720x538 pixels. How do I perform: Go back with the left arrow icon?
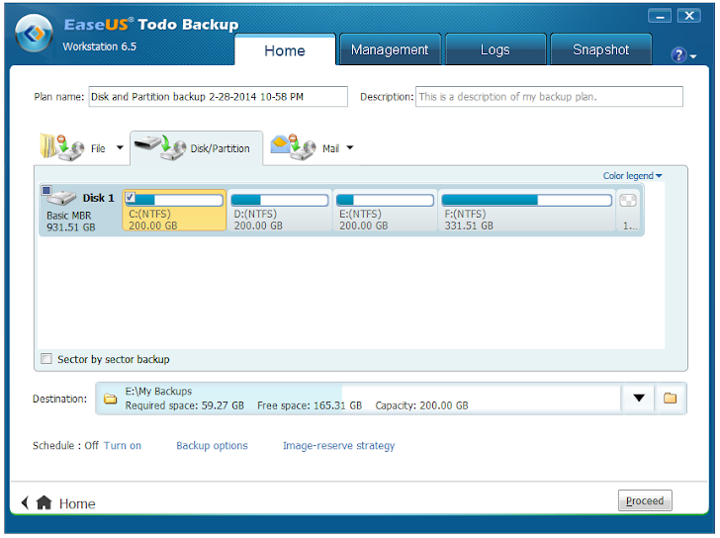pos(26,502)
